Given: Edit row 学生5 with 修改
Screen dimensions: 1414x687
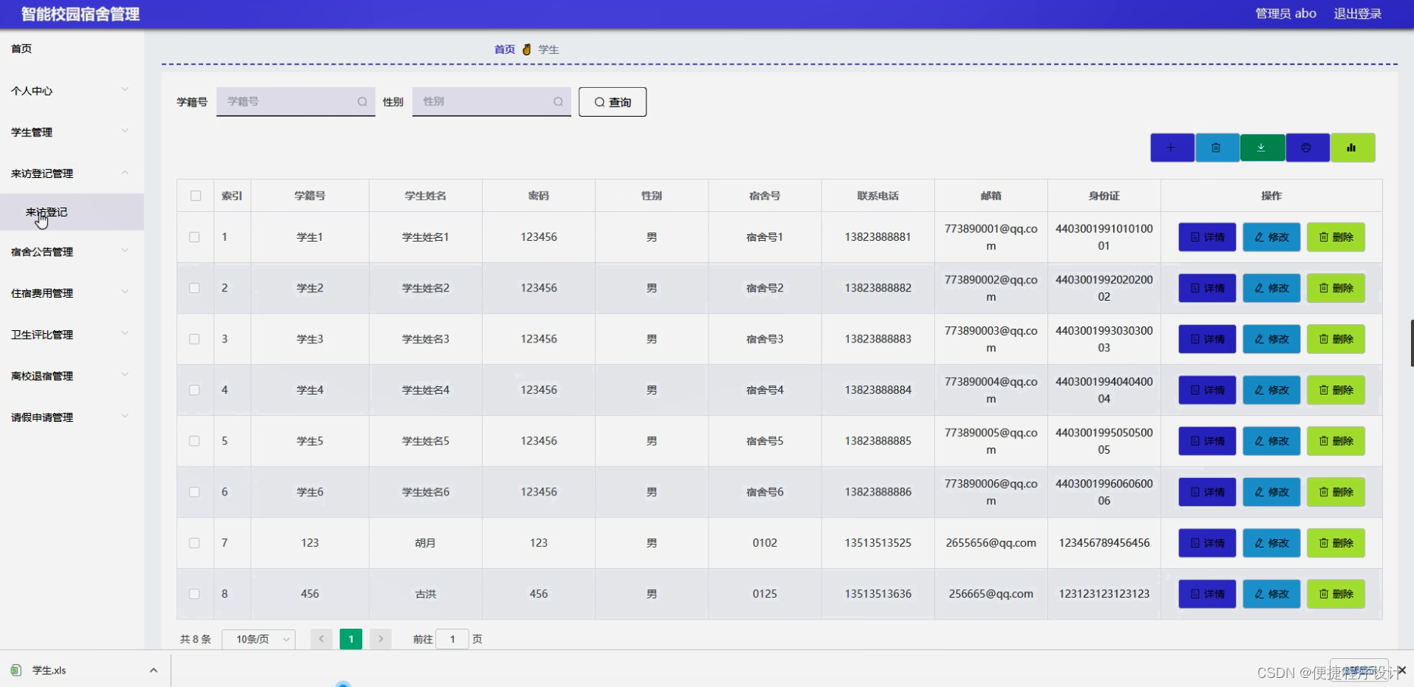Looking at the screenshot, I should (1272, 441).
